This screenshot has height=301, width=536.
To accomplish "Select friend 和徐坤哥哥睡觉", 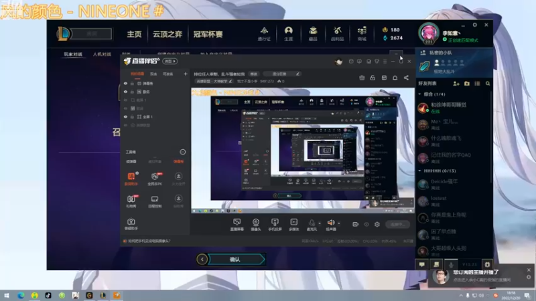I will coord(453,108).
